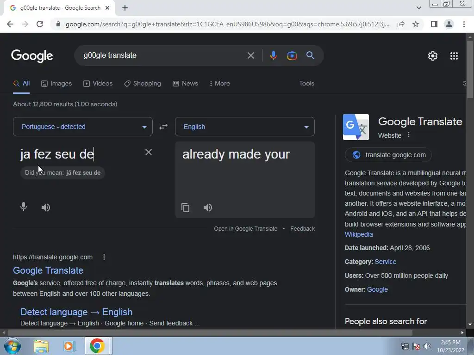Viewport: 474px width, 355px height.
Task: Open the taskbar clock showing 2:45 PM
Action: point(450,346)
